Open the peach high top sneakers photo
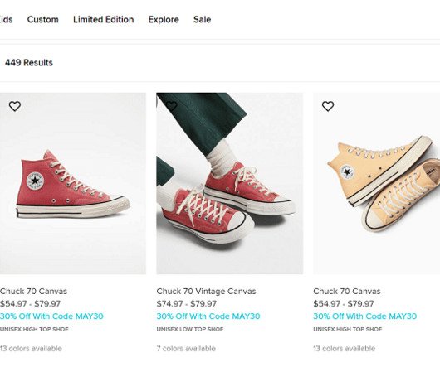Viewport: 440px width, 367px height. (x=377, y=183)
